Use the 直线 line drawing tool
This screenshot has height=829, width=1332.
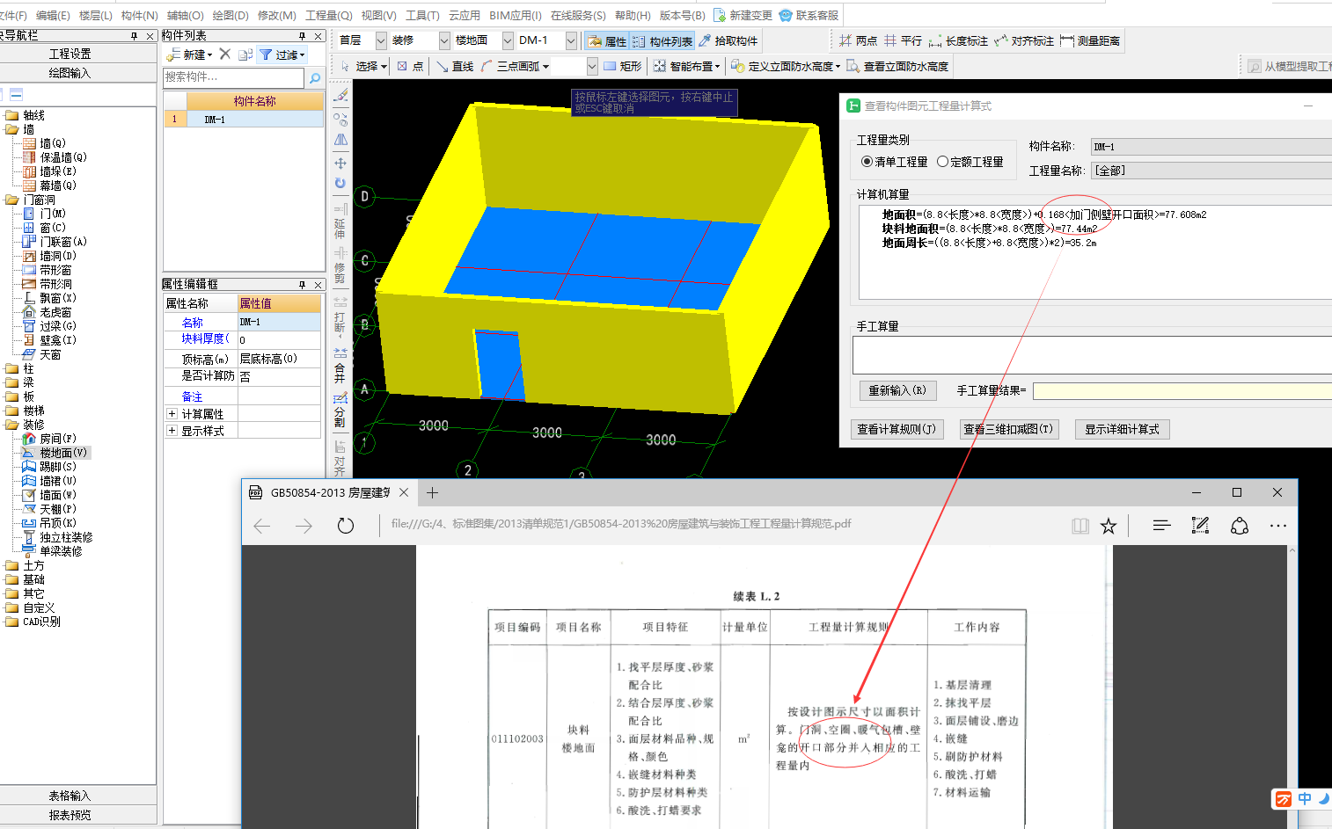pos(456,66)
